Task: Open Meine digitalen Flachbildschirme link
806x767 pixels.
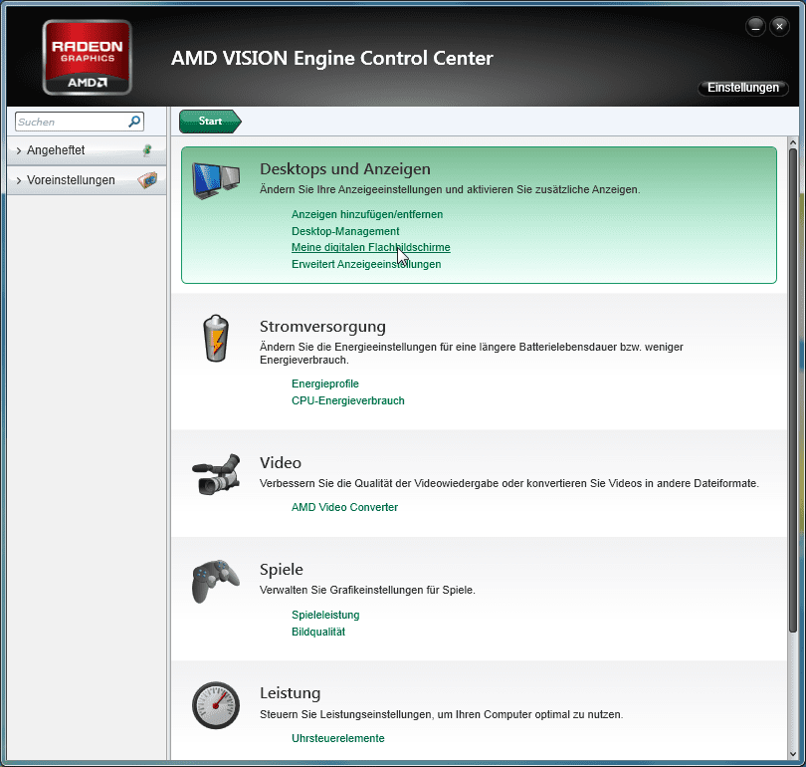Action: [x=370, y=247]
